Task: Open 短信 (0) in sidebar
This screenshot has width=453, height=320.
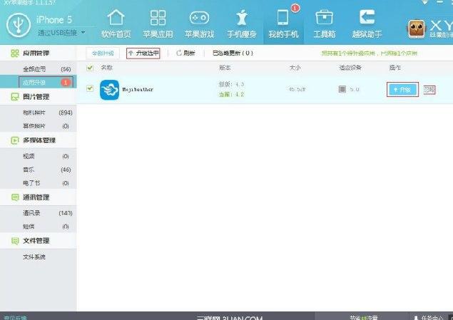Action: (39, 227)
